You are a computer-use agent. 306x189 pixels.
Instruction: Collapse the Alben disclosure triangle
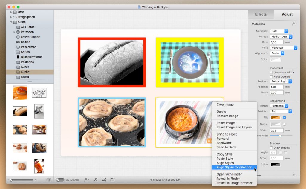click(11, 22)
